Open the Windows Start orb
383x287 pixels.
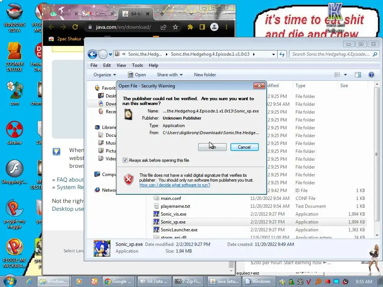pyautogui.click(x=10, y=281)
